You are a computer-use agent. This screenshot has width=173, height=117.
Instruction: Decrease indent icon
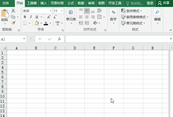click(81, 23)
